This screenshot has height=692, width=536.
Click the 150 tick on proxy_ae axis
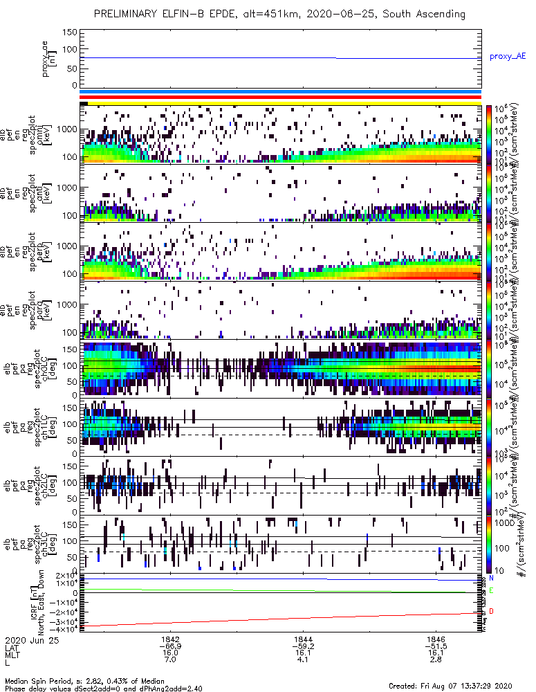tap(70, 33)
